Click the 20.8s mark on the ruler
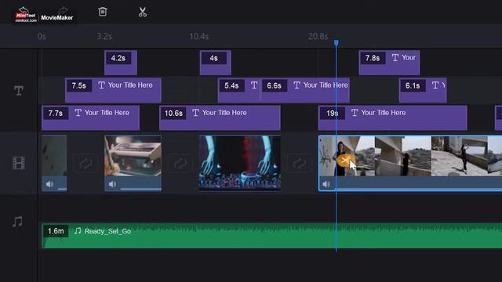The image size is (502, 282). click(318, 37)
